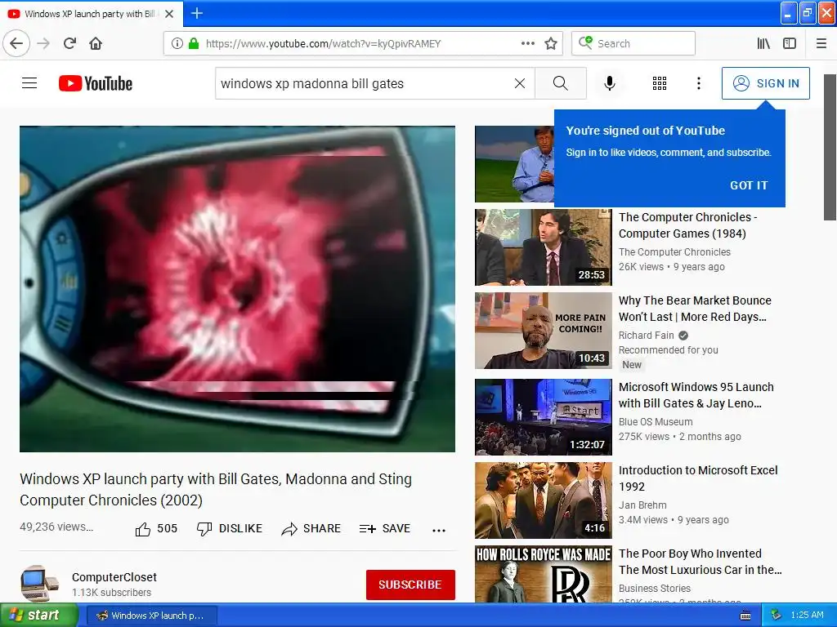Select the Windows XP launch taskbar item
The width and height of the screenshot is (837, 627).
coord(151,616)
